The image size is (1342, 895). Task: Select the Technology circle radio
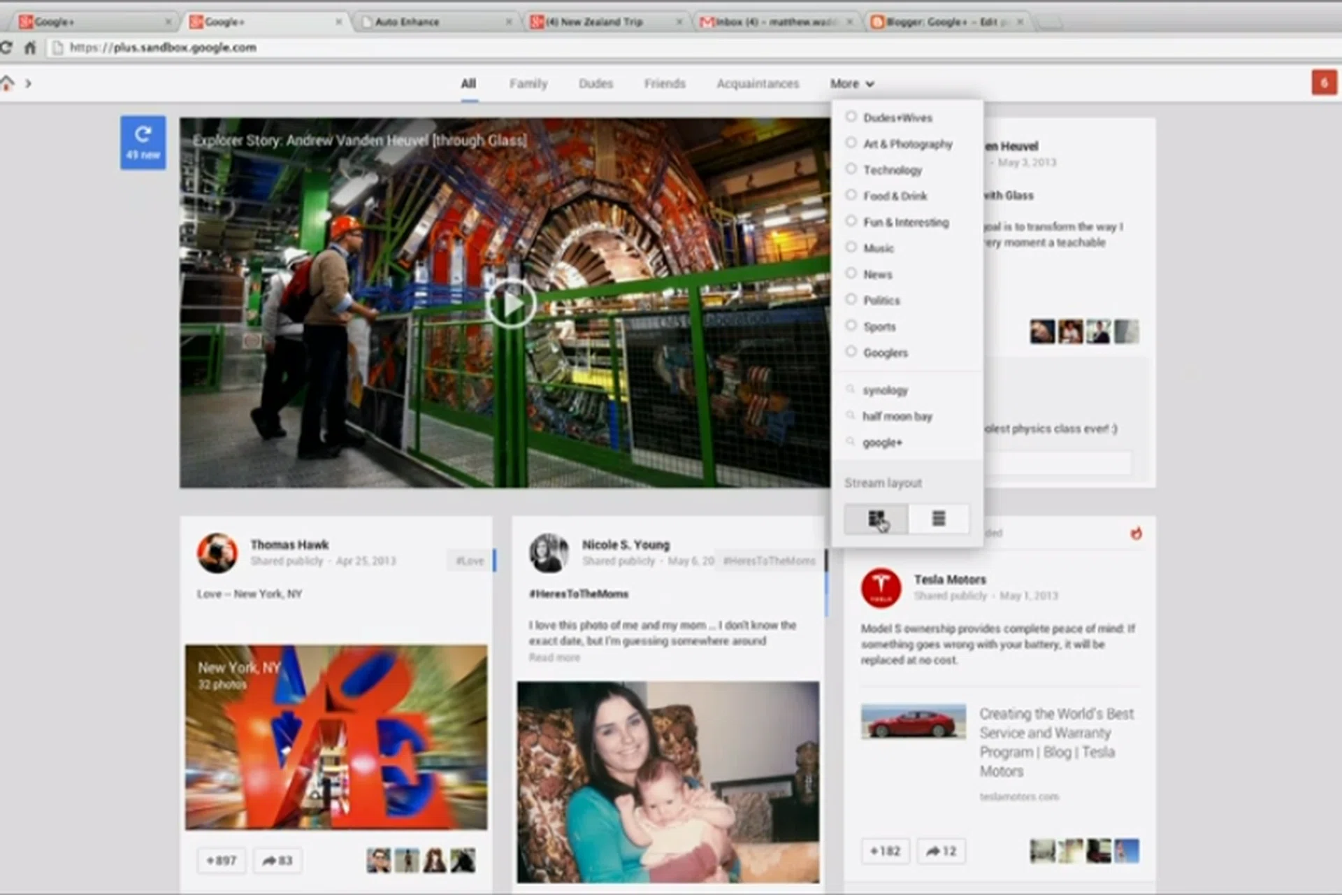coord(851,169)
